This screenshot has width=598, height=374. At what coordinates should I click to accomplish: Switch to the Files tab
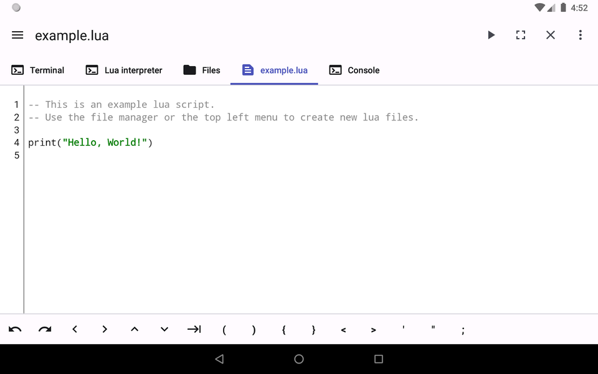click(202, 70)
